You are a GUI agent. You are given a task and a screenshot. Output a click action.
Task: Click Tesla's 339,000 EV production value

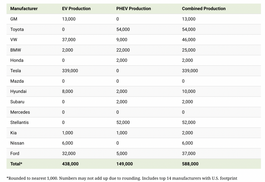pyautogui.click(x=70, y=71)
